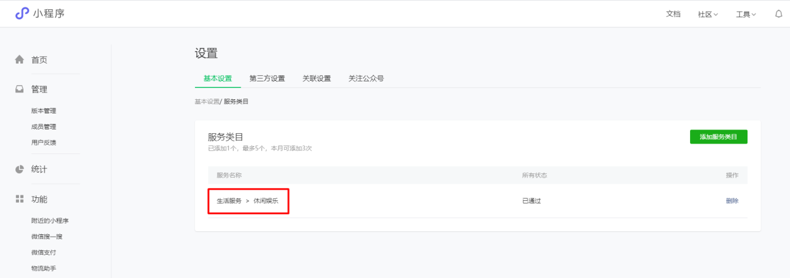Click the pie chart icon beside 统计

tap(19, 169)
